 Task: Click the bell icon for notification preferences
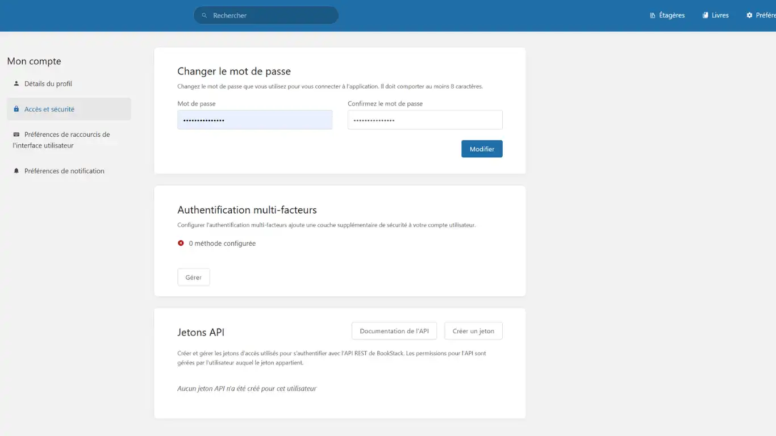tap(16, 171)
